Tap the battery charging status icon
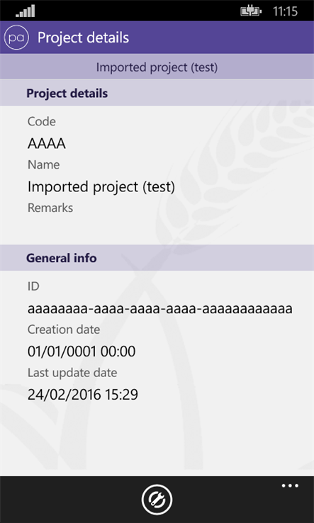The image size is (314, 523). pos(251,11)
